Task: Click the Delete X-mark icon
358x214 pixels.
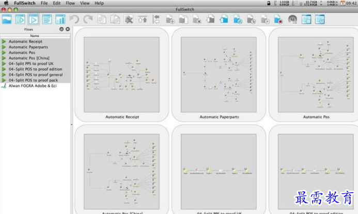Action: click(x=129, y=20)
